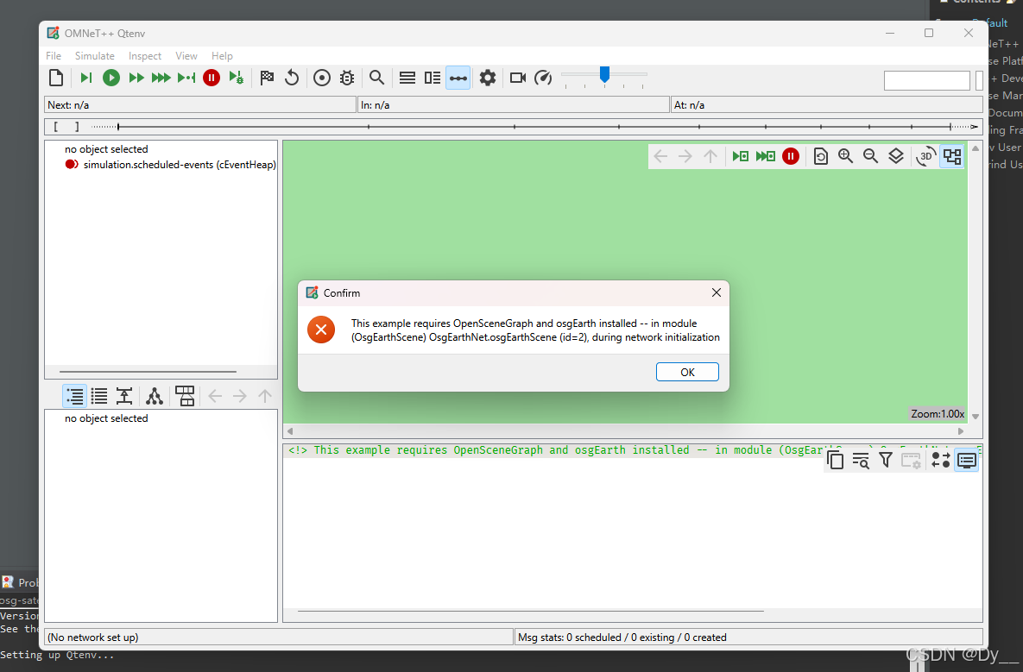
Task: Select simulation.scheduled-events tree item
Action: click(x=170, y=165)
